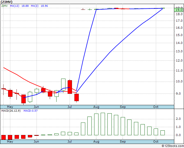The height and width of the screenshot is (148, 184).
Task: Select the MA(3) legend label
Action: (35, 6)
